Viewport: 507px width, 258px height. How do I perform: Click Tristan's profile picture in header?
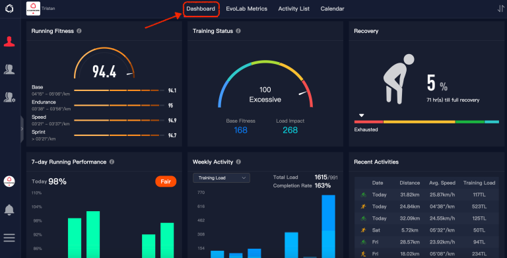(x=33, y=9)
